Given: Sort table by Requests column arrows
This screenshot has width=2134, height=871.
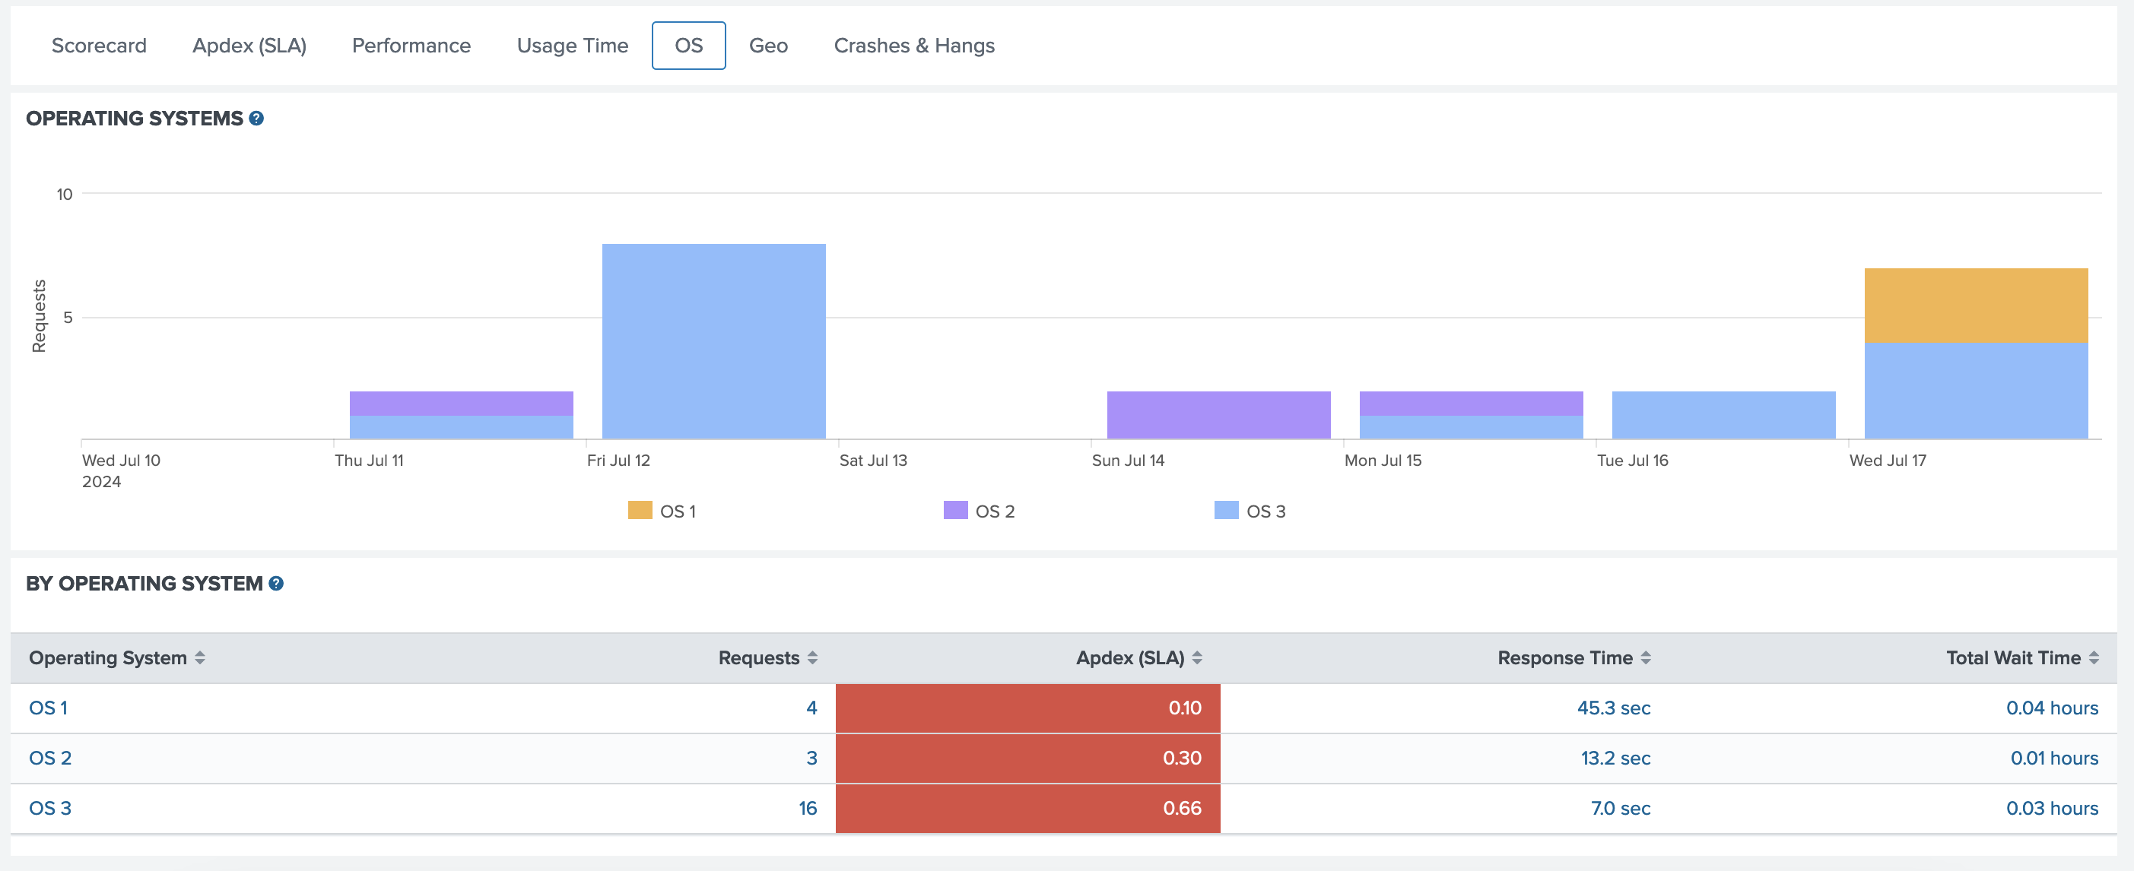Looking at the screenshot, I should (813, 657).
